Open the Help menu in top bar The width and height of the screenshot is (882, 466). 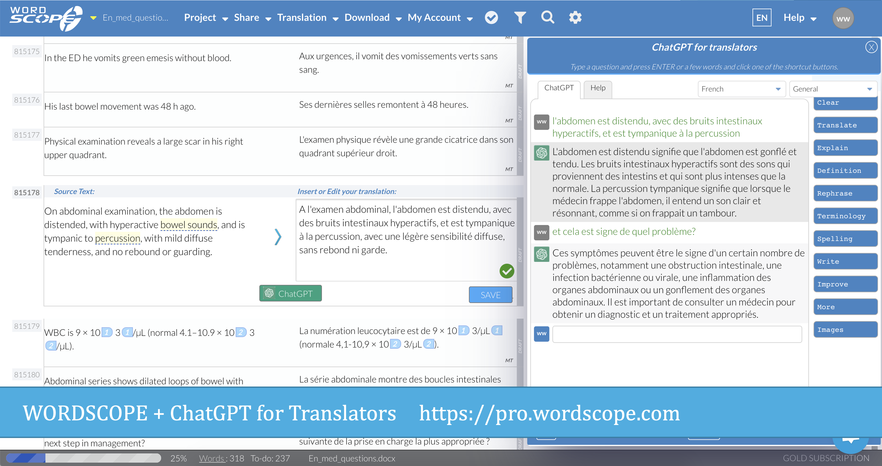tap(800, 18)
